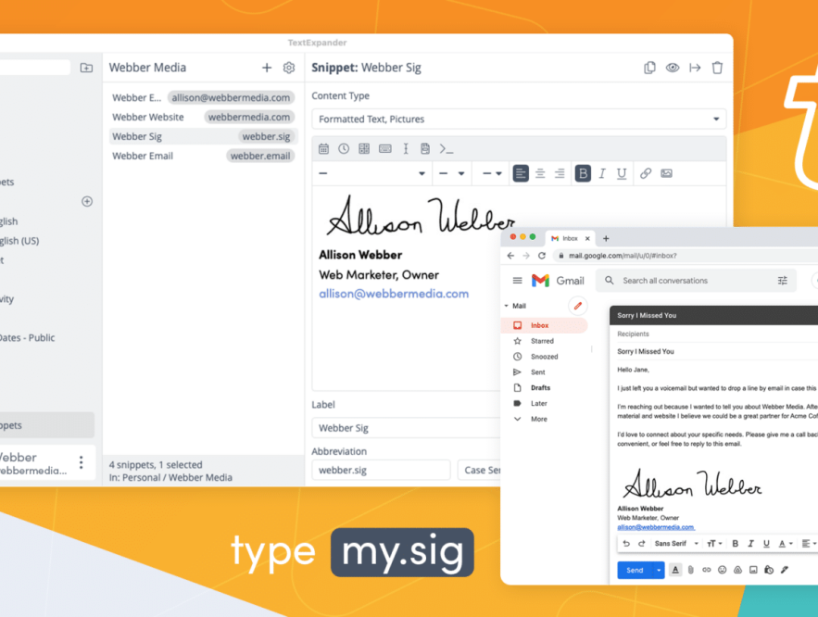Open the Starred folder in Gmail
The width and height of the screenshot is (818, 617).
544,341
